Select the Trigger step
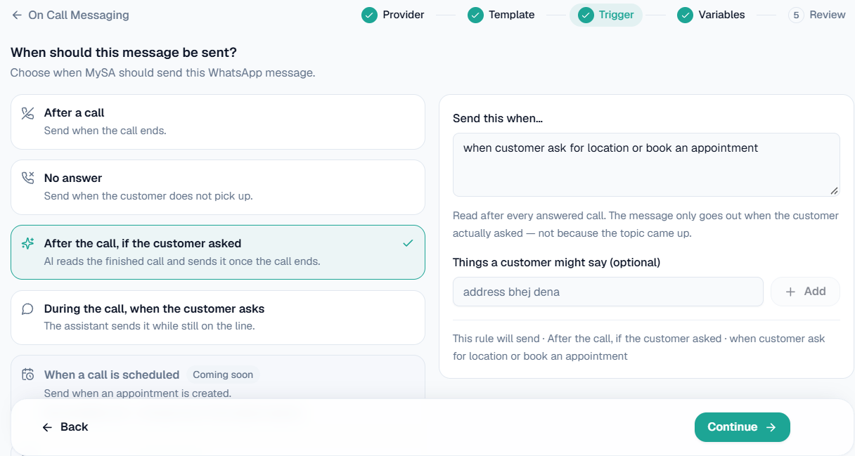The height and width of the screenshot is (456, 855). click(x=606, y=15)
